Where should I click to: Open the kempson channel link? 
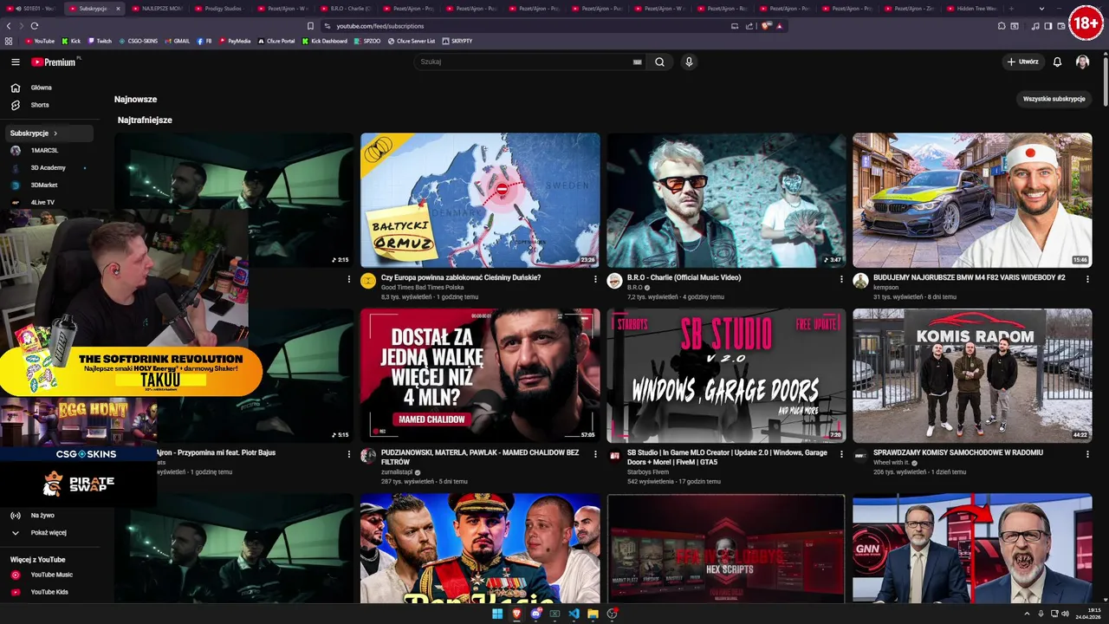tap(886, 287)
